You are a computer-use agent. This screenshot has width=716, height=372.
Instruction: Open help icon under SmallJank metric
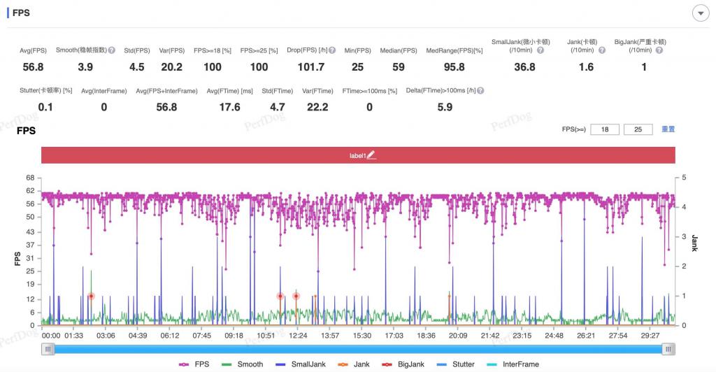(540, 50)
